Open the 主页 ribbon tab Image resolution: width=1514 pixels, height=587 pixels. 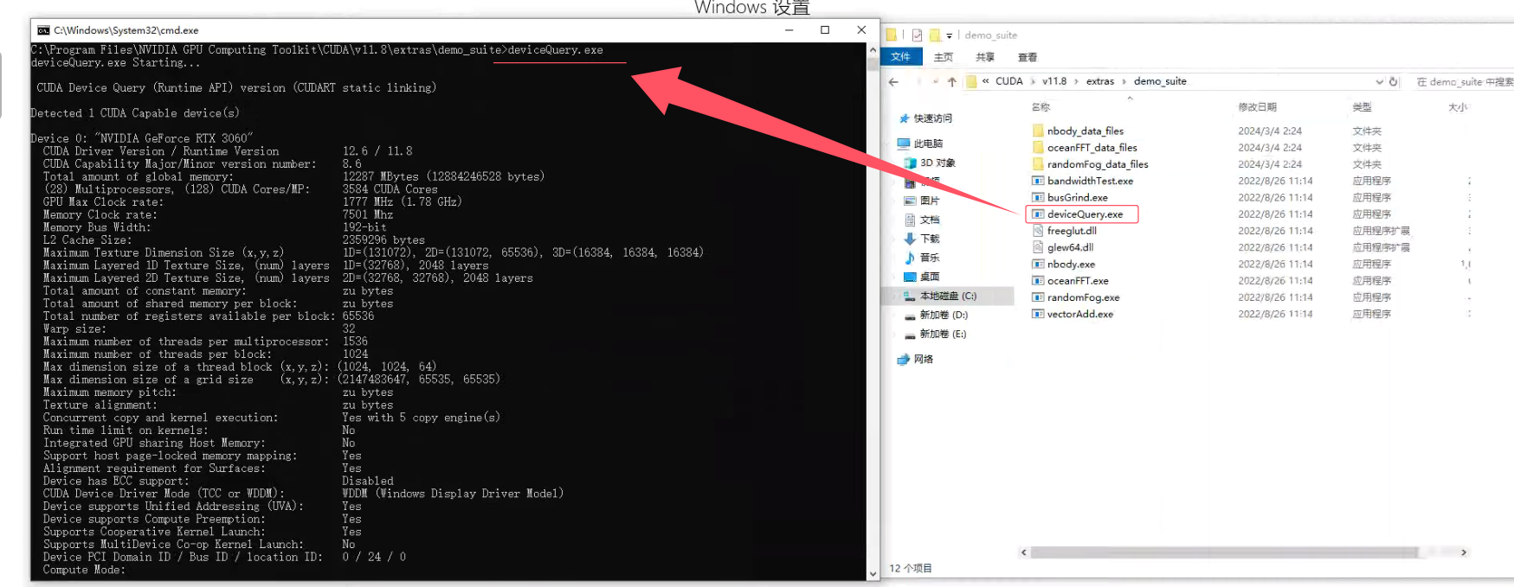pos(944,57)
